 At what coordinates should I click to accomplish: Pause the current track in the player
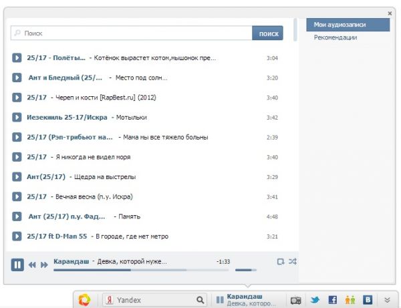pyautogui.click(x=17, y=265)
